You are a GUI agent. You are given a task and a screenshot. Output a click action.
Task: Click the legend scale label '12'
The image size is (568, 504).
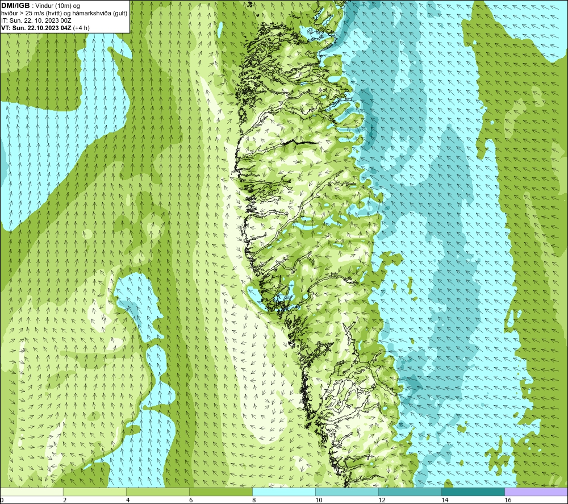click(x=382, y=501)
